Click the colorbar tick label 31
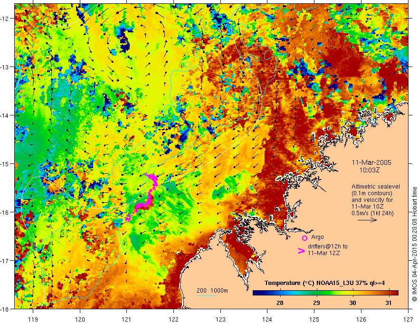Image resolution: width=418 pixels, height=323 pixels. pyautogui.click(x=389, y=303)
